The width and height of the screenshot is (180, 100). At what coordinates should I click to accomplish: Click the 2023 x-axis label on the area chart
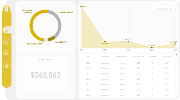coord(152,50)
